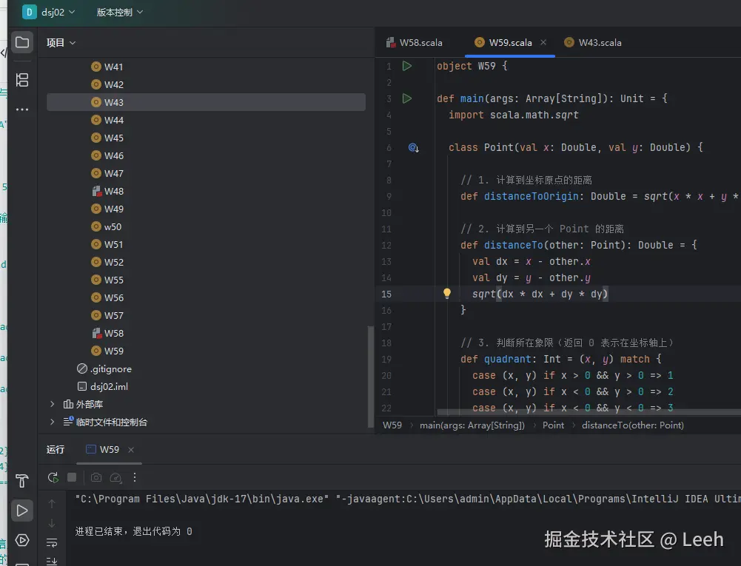Toggle soft-wrap in the run console
This screenshot has width=741, height=566.
tap(52, 542)
